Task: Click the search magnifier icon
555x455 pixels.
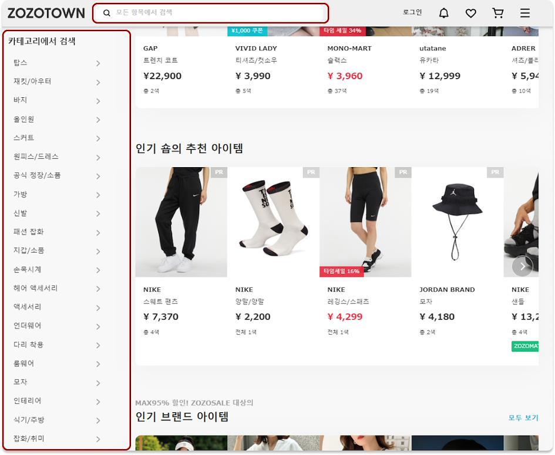Action: click(x=106, y=13)
